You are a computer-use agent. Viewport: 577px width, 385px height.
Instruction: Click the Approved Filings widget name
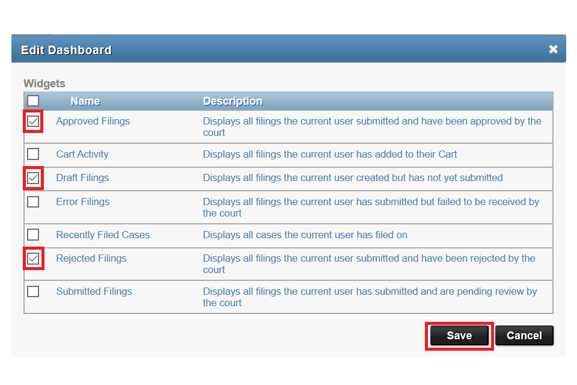pyautogui.click(x=93, y=122)
